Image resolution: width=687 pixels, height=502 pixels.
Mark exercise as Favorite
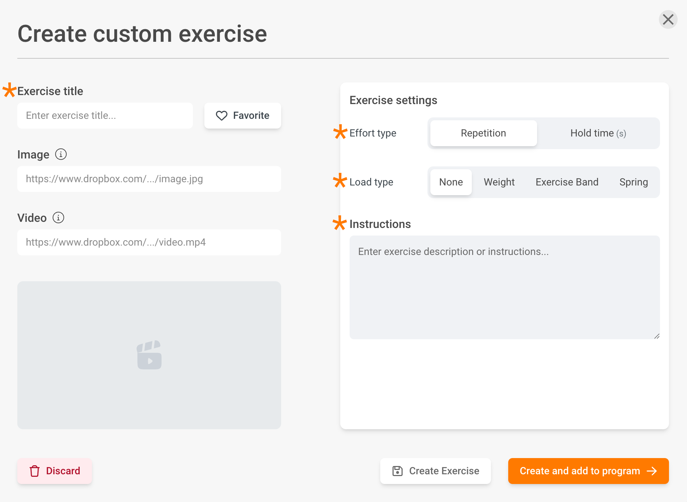click(x=243, y=116)
